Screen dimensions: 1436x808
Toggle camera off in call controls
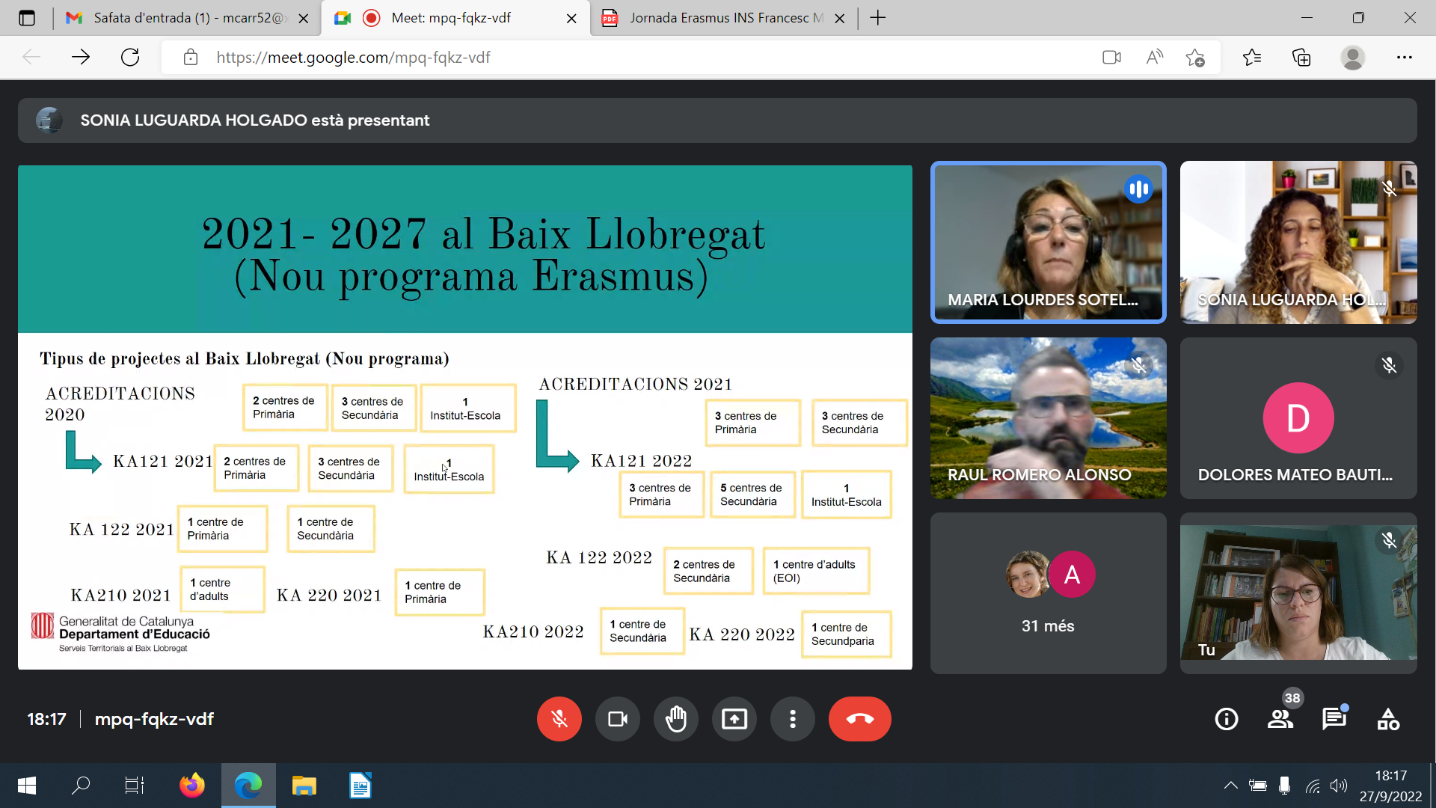click(617, 719)
